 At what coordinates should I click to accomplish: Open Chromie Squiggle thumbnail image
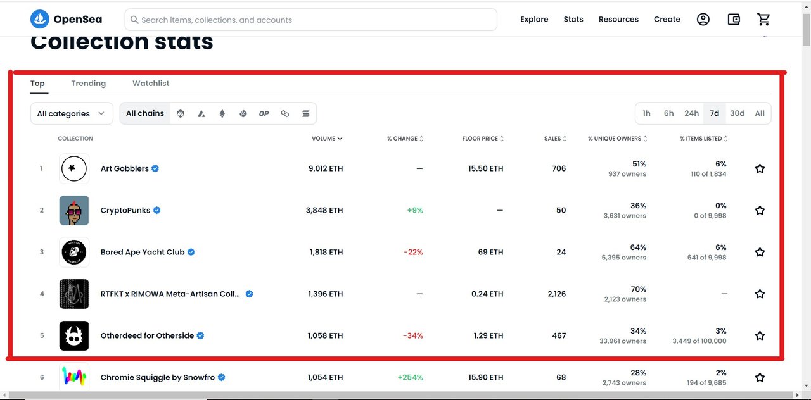point(74,377)
